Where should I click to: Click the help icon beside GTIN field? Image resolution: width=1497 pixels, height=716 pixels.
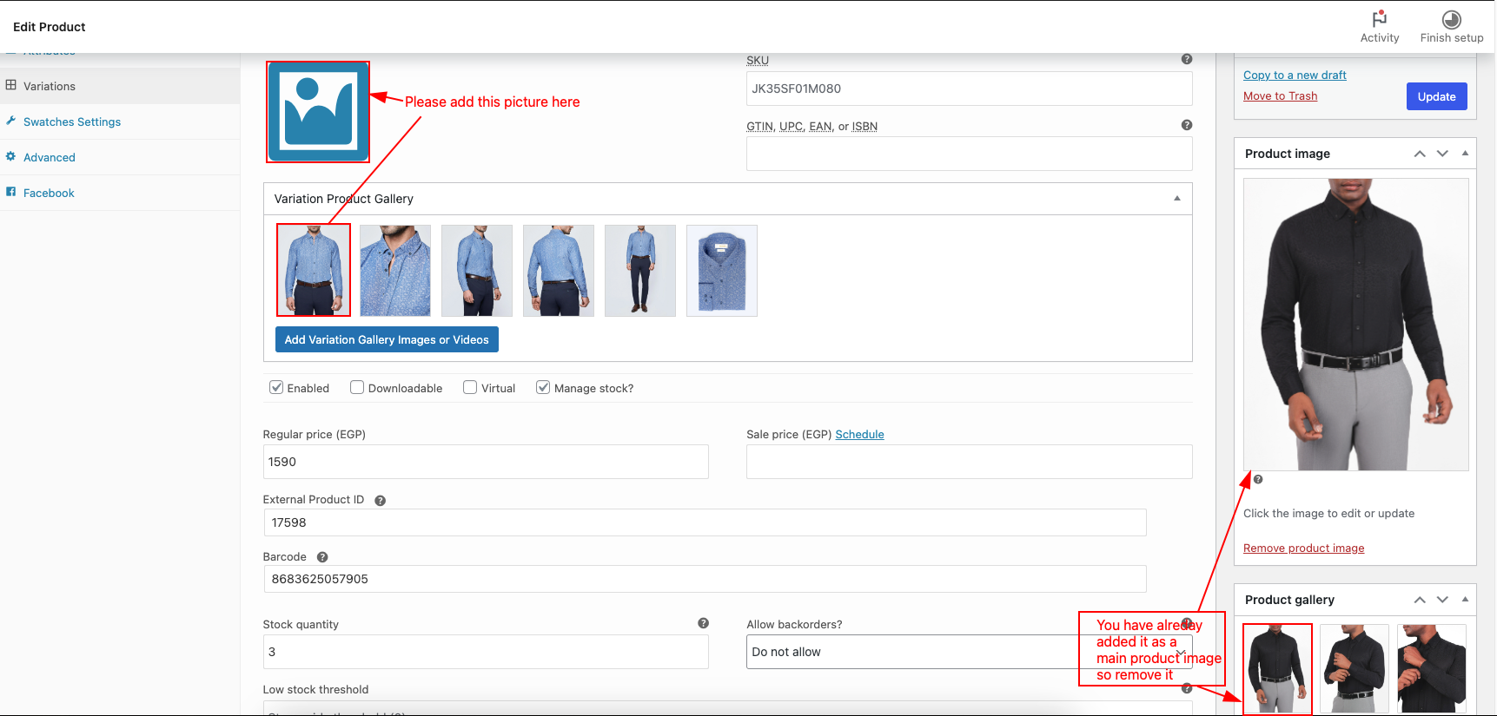[x=1186, y=125]
